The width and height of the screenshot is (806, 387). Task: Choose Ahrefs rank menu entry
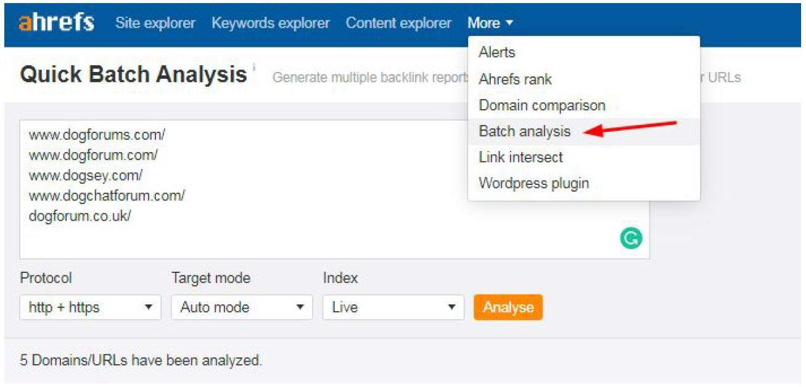click(515, 79)
